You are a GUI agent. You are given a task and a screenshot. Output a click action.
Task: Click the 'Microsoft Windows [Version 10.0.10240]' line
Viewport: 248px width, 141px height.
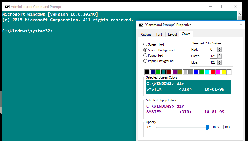pos(50,14)
